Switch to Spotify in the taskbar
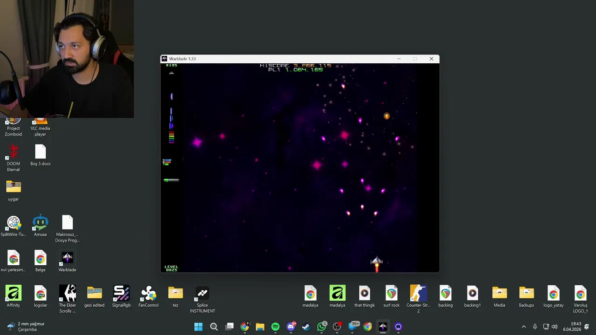596x335 pixels. tap(275, 327)
